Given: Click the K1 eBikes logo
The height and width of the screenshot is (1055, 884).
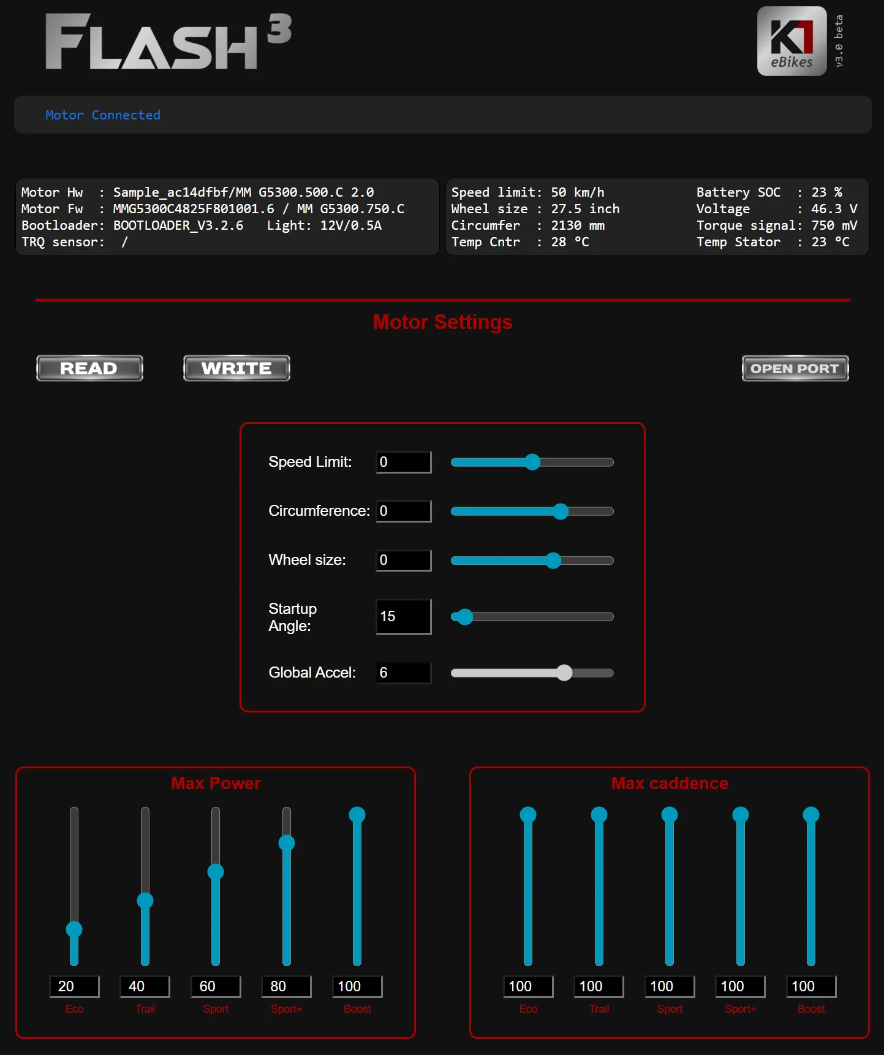Looking at the screenshot, I should [x=791, y=41].
